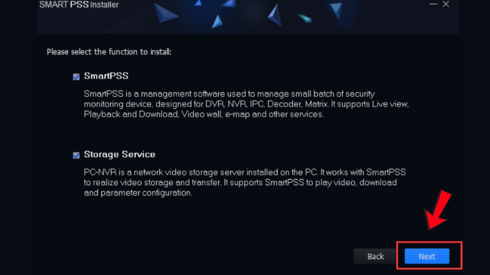Click the Next button
The height and width of the screenshot is (275, 490).
[x=427, y=256]
